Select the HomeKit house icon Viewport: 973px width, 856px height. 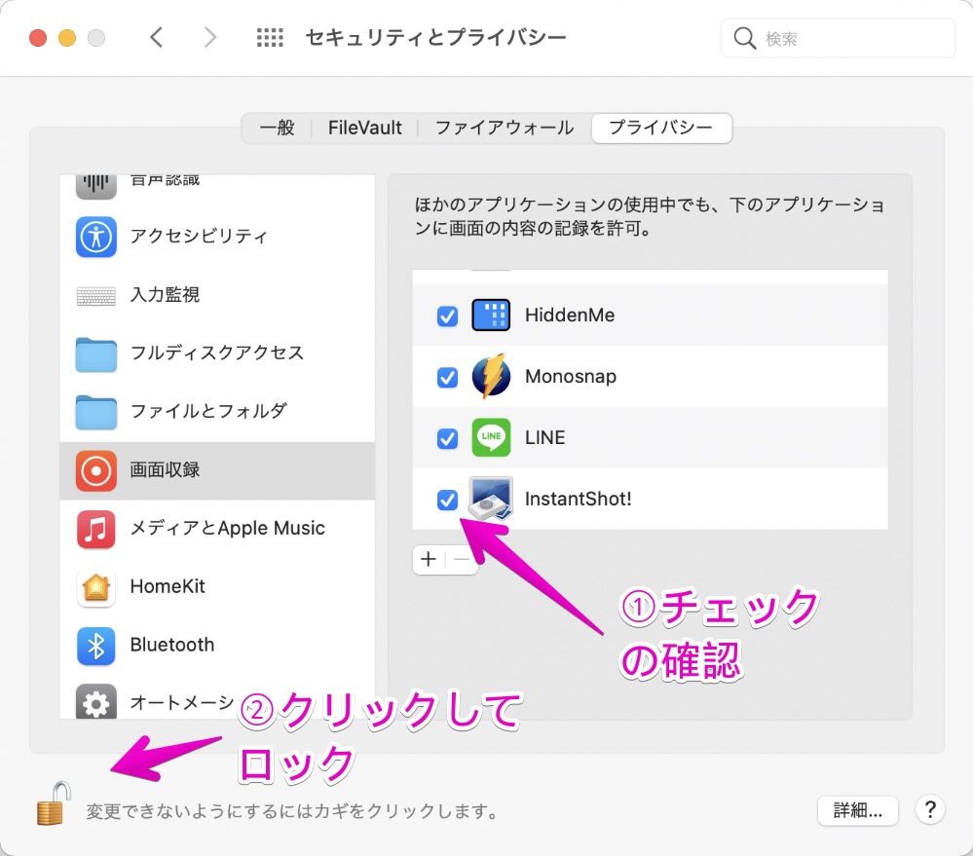click(96, 587)
